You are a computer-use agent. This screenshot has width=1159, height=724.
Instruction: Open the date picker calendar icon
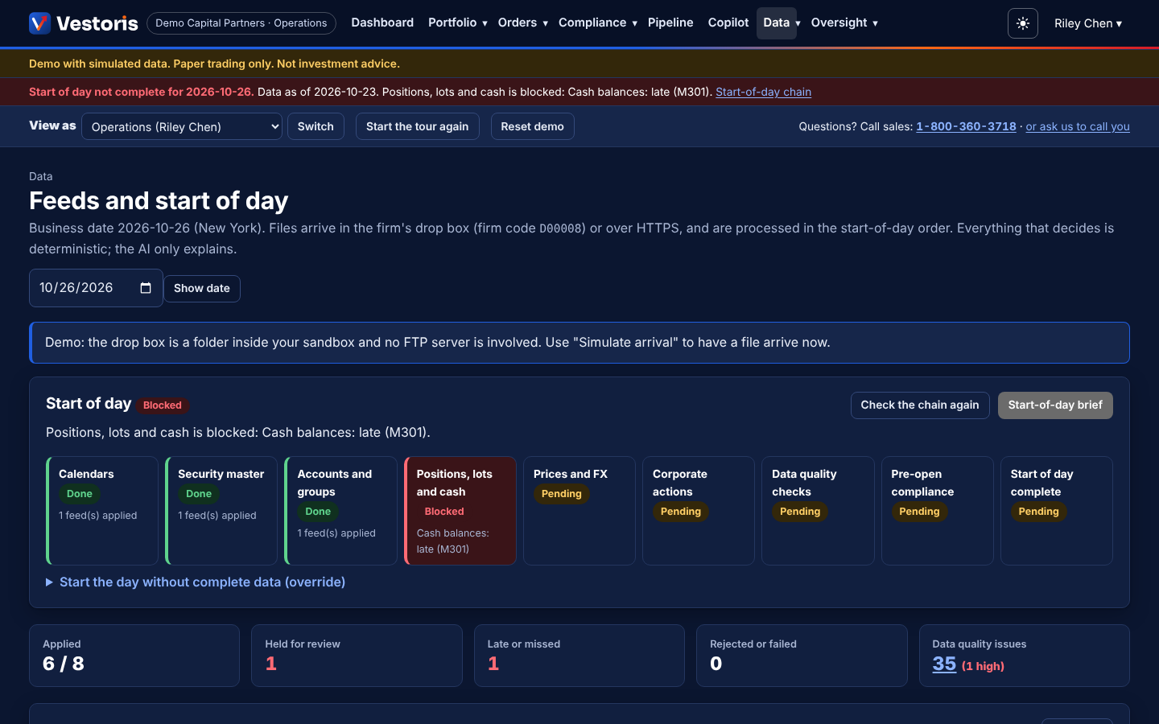(146, 288)
